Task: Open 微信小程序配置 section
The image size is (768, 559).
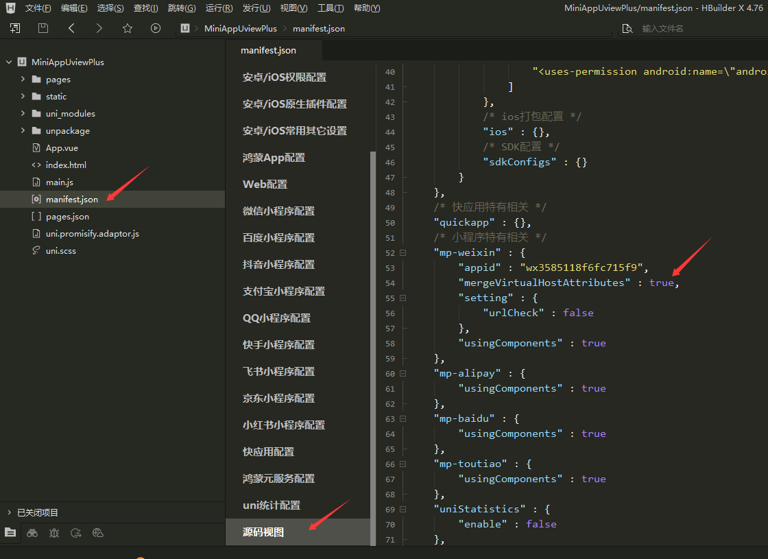Action: 278,211
